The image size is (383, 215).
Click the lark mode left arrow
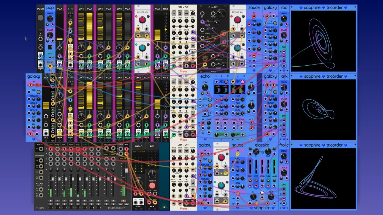(x=281, y=139)
